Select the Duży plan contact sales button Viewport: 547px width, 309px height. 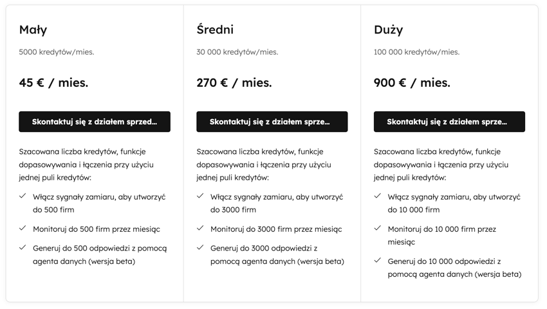point(449,122)
